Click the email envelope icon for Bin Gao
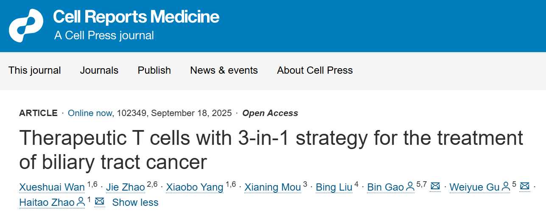Image resolution: width=546 pixels, height=216 pixels. pos(435,186)
